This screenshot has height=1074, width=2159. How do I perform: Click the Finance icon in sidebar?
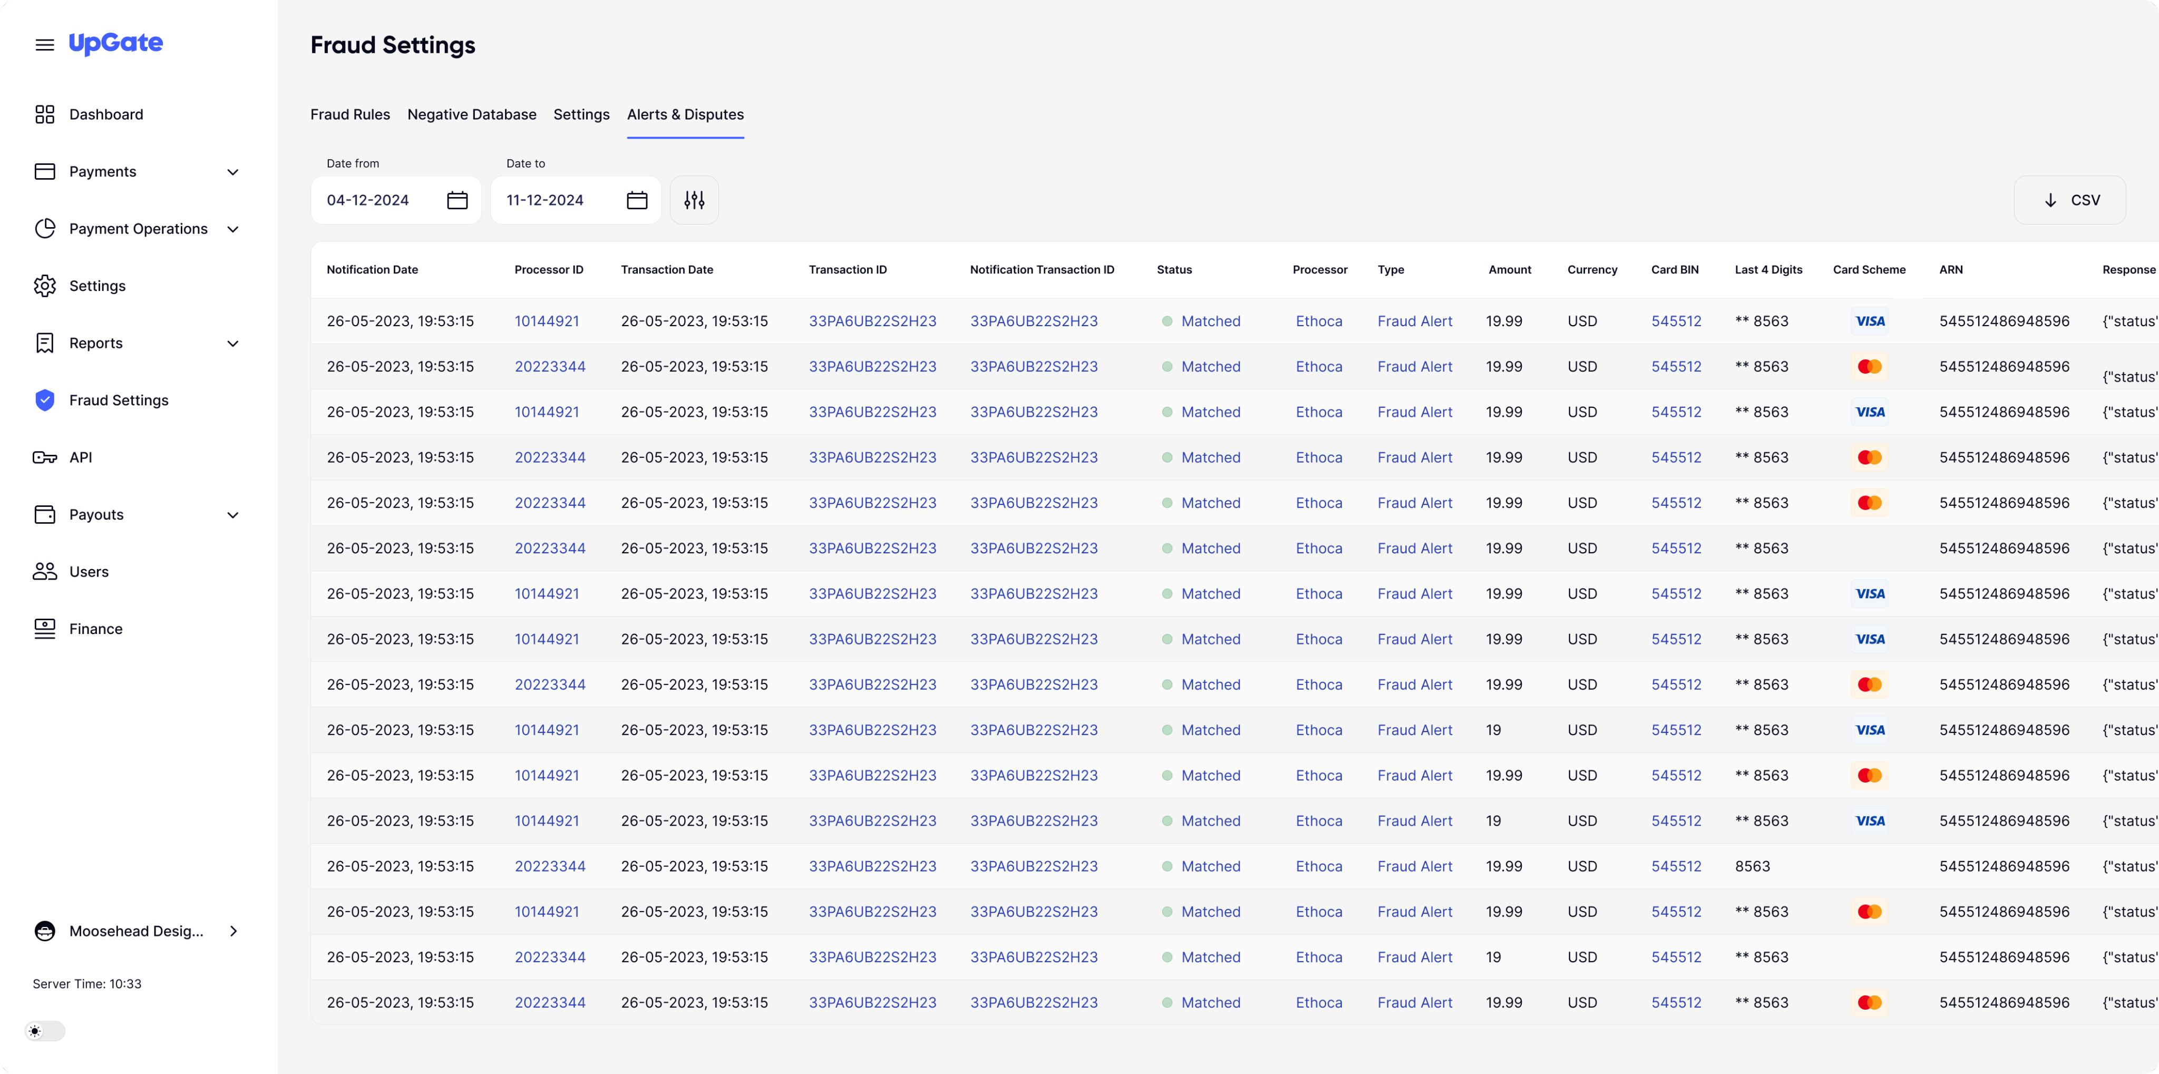click(x=44, y=628)
